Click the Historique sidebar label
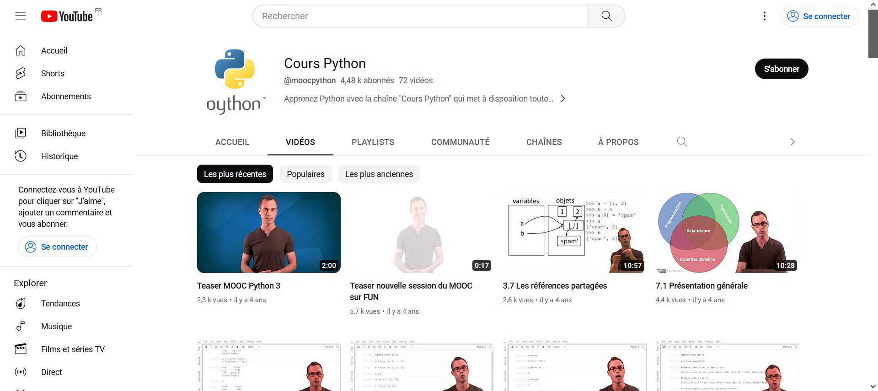878x391 pixels. tap(59, 156)
